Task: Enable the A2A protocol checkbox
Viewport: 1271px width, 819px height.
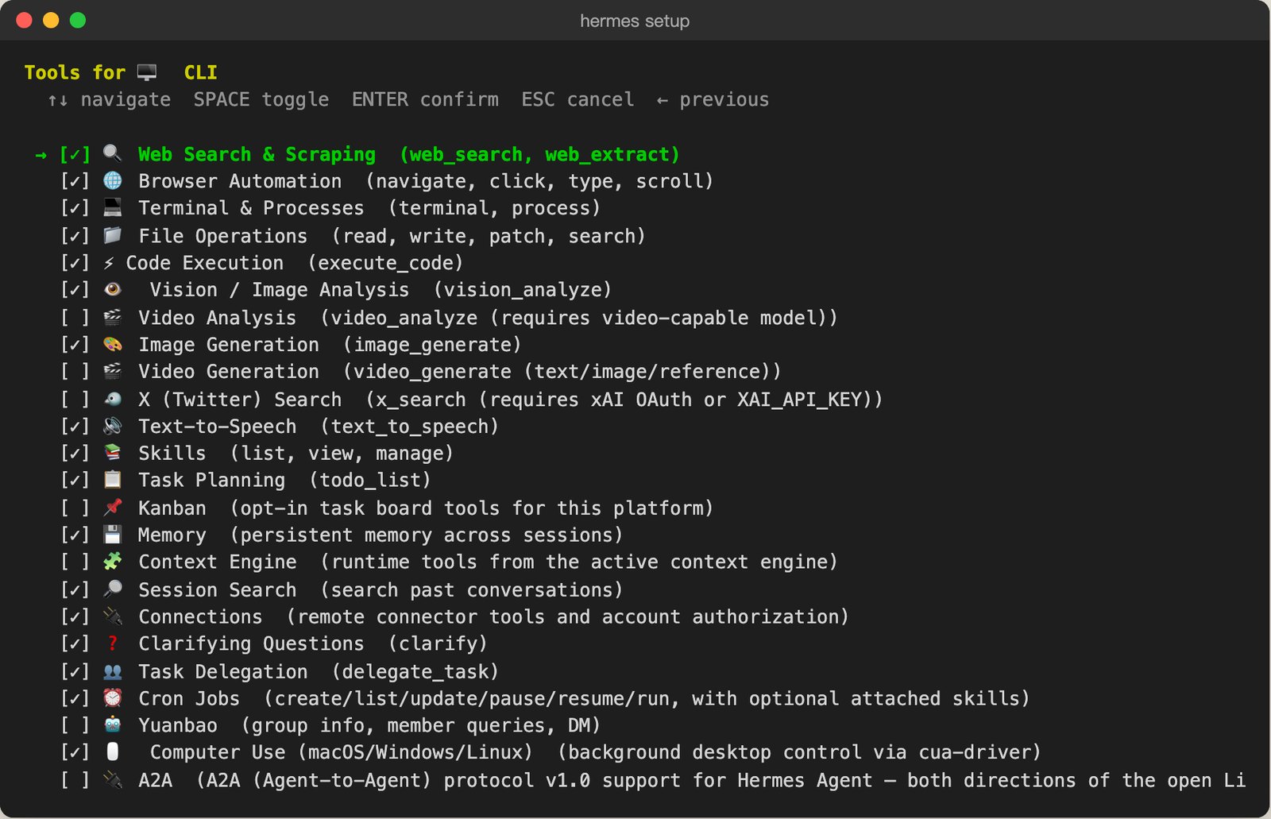Action: pyautogui.click(x=75, y=780)
